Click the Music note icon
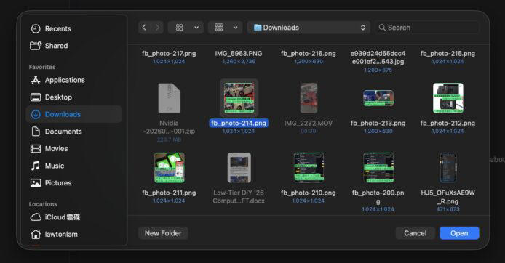This screenshot has width=505, height=263. point(36,166)
